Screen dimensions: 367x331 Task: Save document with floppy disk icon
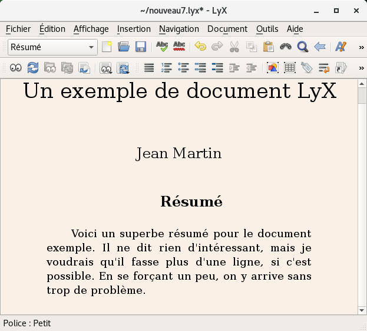[141, 47]
